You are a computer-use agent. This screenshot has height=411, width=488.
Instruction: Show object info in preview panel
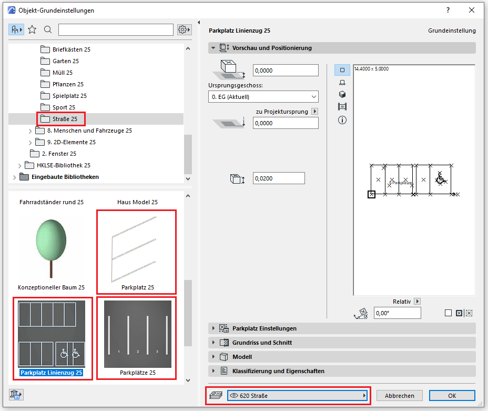point(342,119)
